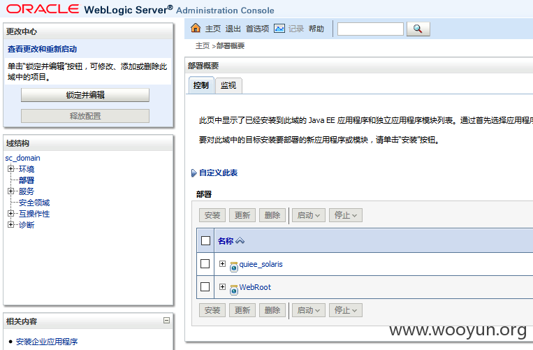Open the sc_domain link
This screenshot has height=350, width=533.
tap(23, 158)
